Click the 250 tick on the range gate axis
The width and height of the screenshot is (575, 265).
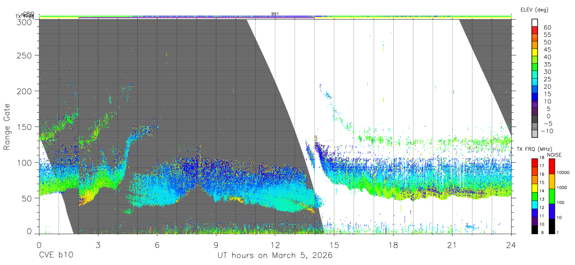pos(25,56)
